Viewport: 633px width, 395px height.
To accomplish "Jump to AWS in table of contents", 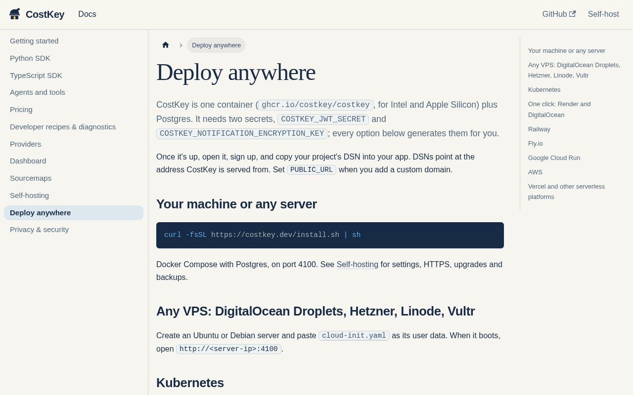I will [x=535, y=172].
